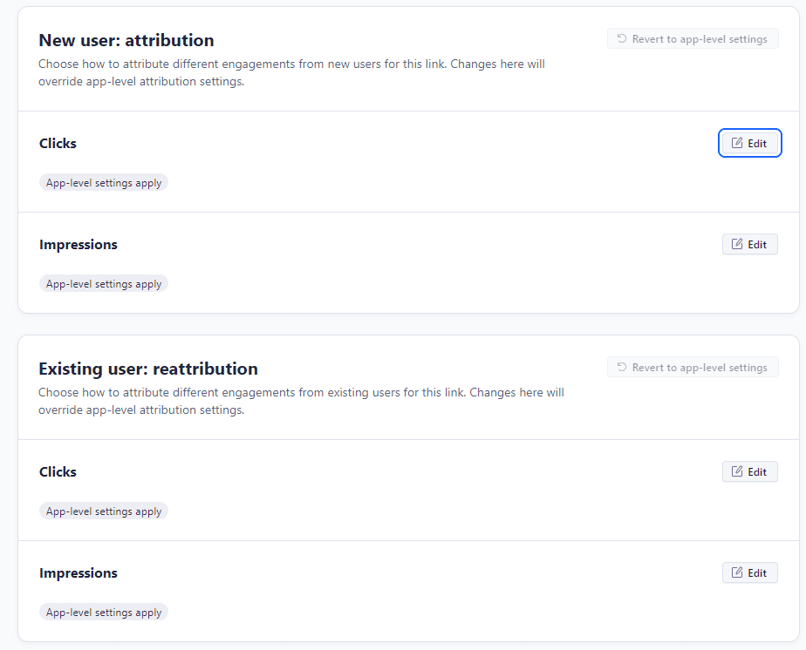Click the Clicks label in New user attribution
This screenshot has height=650, width=806.
pos(58,144)
